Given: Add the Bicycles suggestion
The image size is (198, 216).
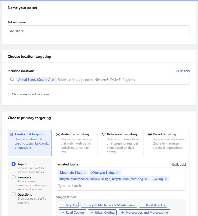Looking at the screenshot, I should tap(69, 205).
